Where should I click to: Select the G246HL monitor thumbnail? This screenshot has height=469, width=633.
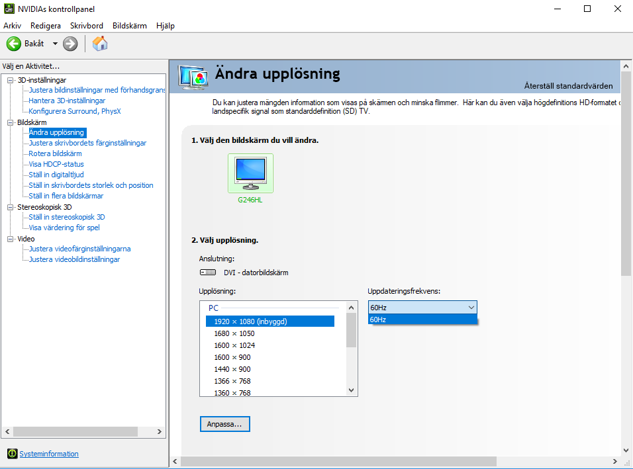[x=250, y=173]
